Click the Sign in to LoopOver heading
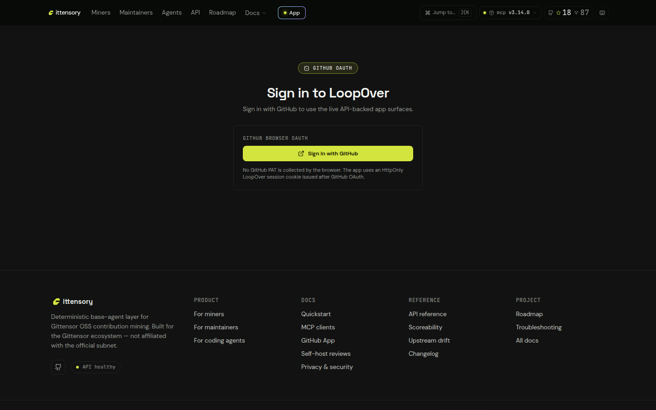656x410 pixels. click(328, 93)
